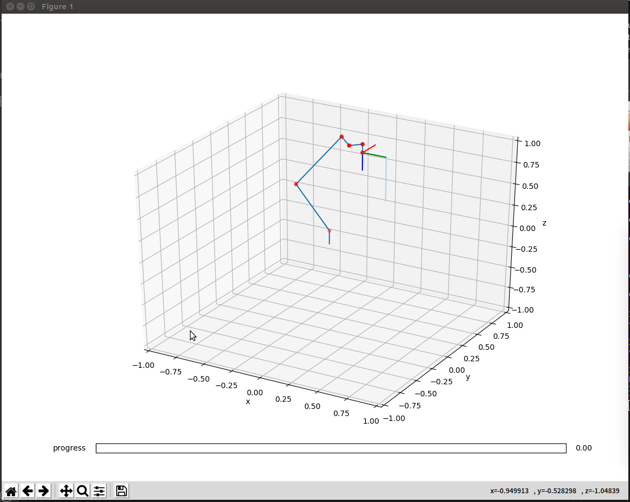Click the z axis label
The height and width of the screenshot is (502, 630).
(544, 223)
